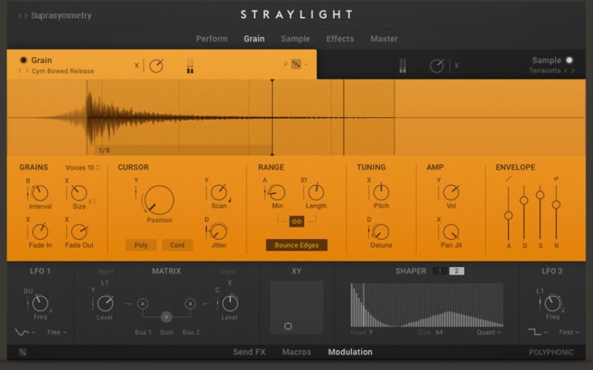
Task: Click the Grain volume knob in orange header
Action: pyautogui.click(x=156, y=66)
